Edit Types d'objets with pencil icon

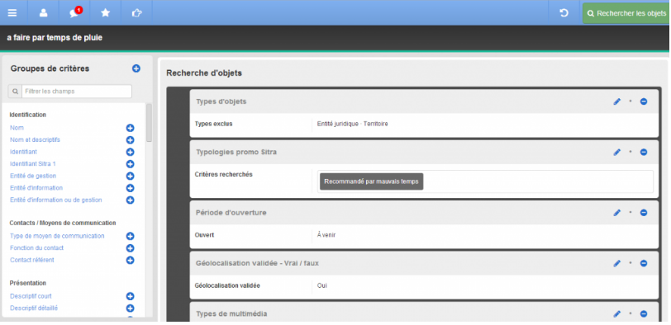pos(616,101)
